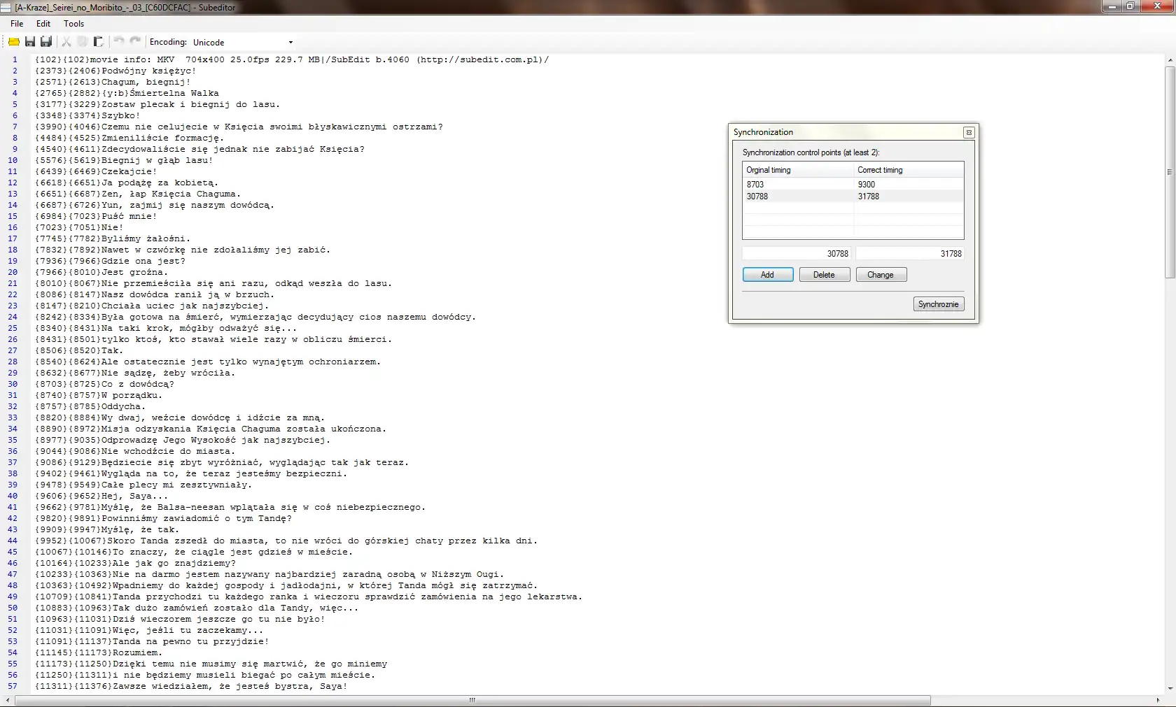Click line 'Jest groźna.'
The width and height of the screenshot is (1176, 707).
101,272
